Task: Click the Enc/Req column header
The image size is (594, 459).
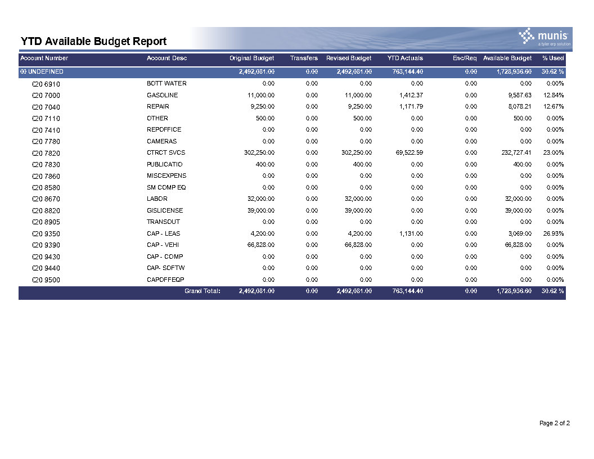Action: pyautogui.click(x=465, y=58)
